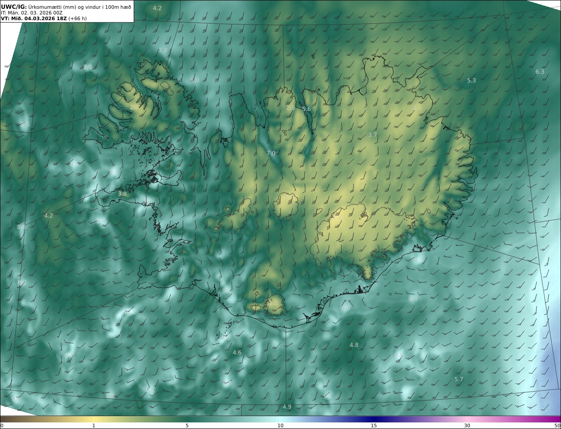The image size is (561, 429).
Task: Click the 7.0 value on the map
Action: point(271,154)
